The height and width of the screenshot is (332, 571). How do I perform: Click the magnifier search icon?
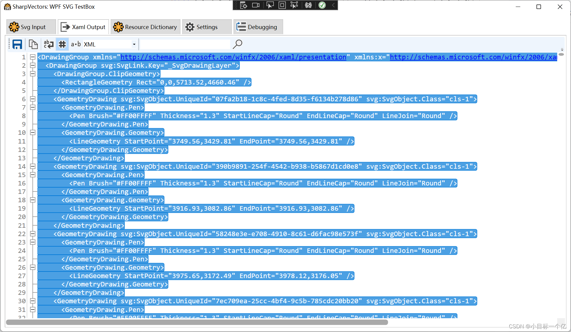coord(237,44)
